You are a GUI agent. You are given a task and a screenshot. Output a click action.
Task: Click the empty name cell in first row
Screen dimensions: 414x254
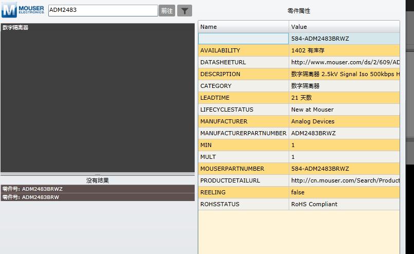pyautogui.click(x=243, y=39)
